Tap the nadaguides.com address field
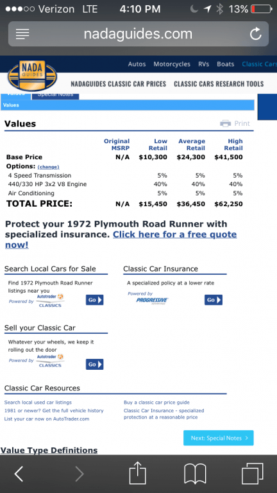This screenshot has height=493, width=277. tap(138, 34)
